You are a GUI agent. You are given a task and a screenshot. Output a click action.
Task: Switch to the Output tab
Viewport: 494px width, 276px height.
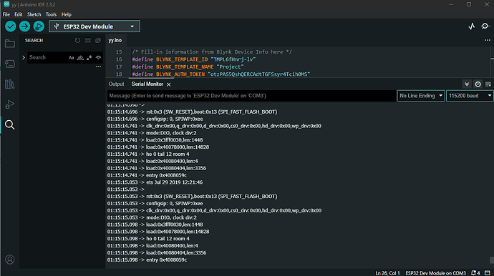[116, 84]
